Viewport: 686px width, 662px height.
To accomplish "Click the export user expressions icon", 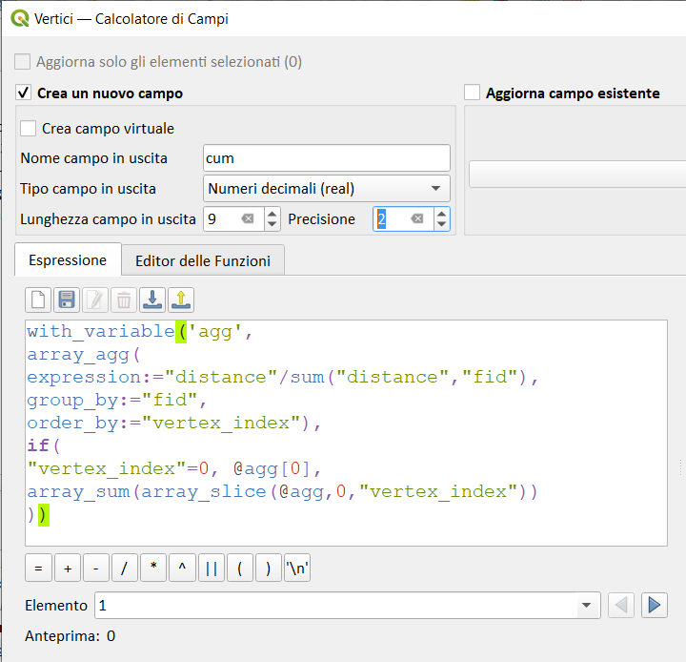I will (x=181, y=300).
